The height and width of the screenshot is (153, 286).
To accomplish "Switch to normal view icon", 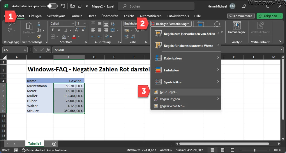I will point(212,150).
